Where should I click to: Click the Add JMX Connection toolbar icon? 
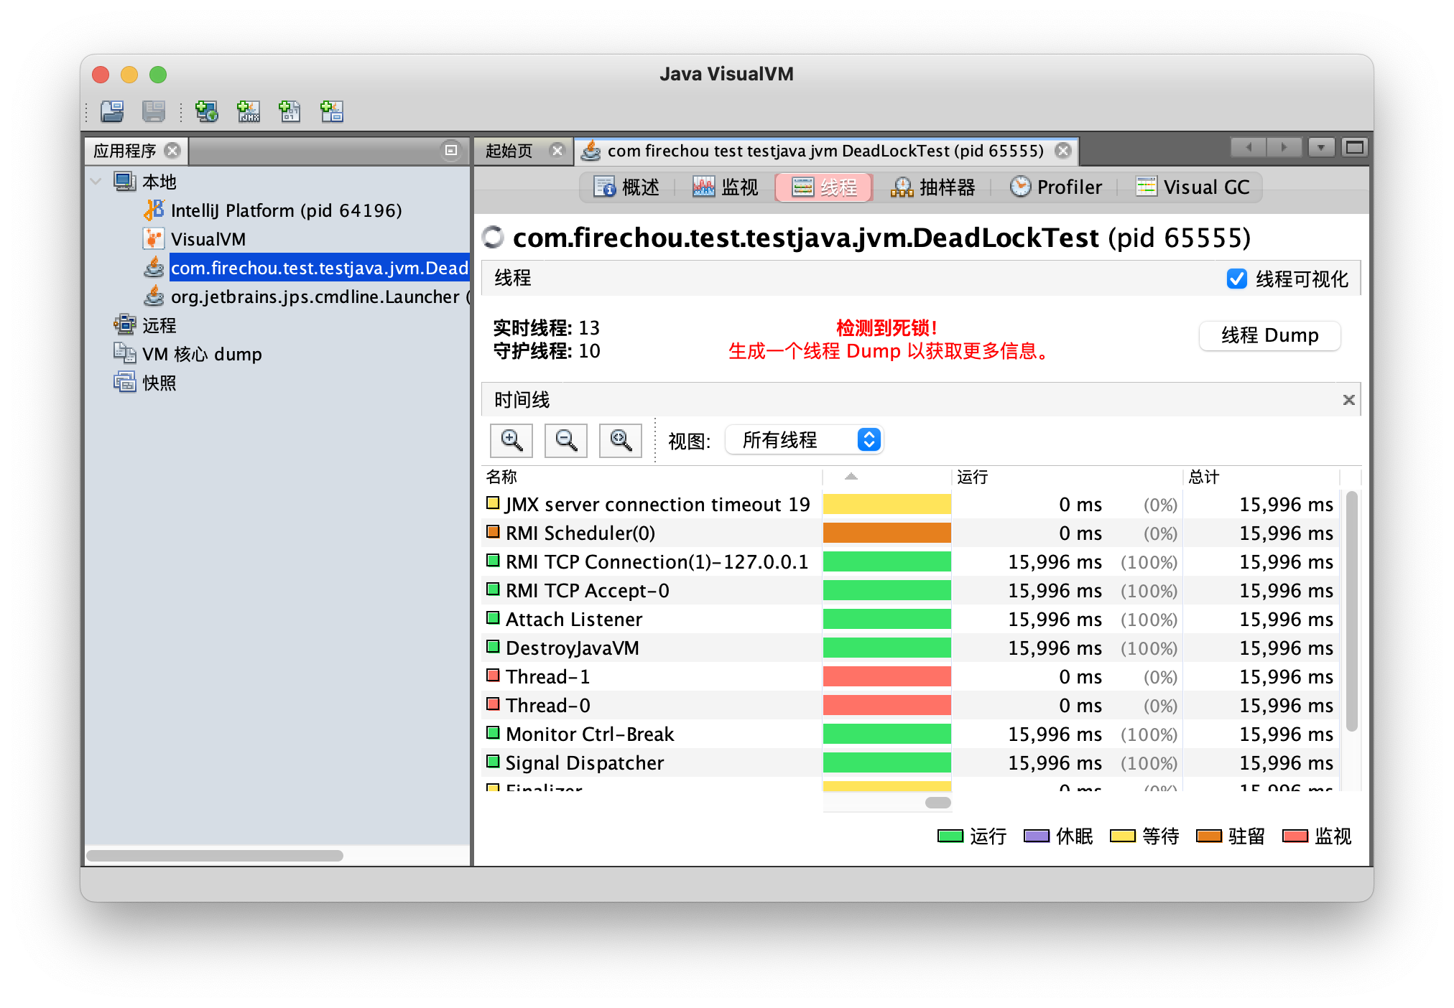coord(249,112)
